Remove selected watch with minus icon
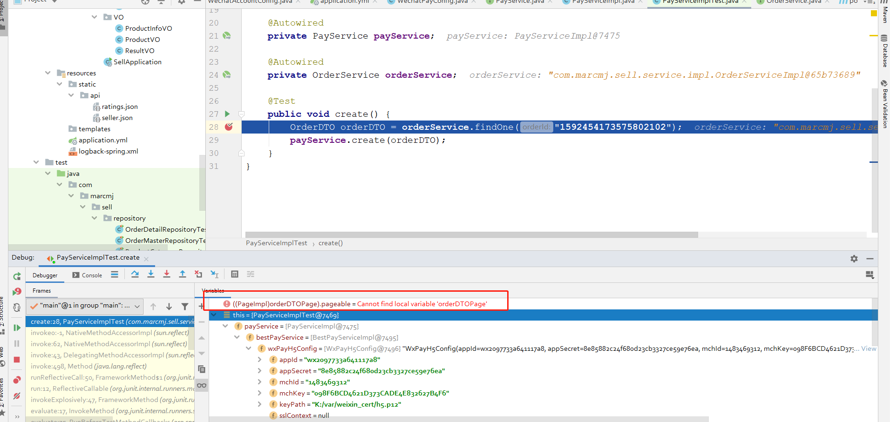Viewport: 890px width, 422px height. tap(202, 322)
